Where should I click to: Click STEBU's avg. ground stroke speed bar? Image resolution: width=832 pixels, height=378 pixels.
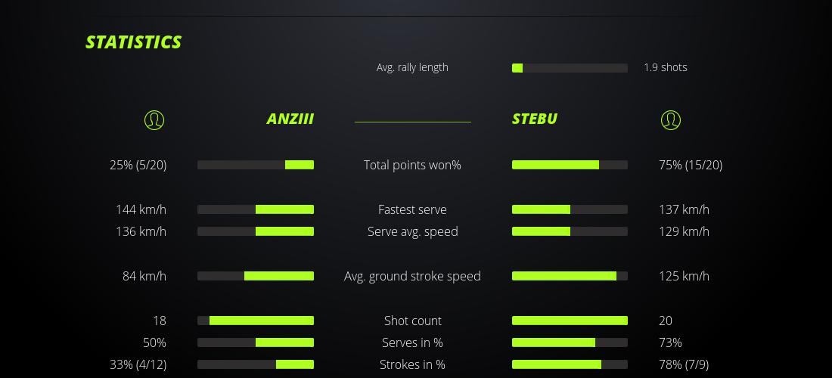(570, 276)
